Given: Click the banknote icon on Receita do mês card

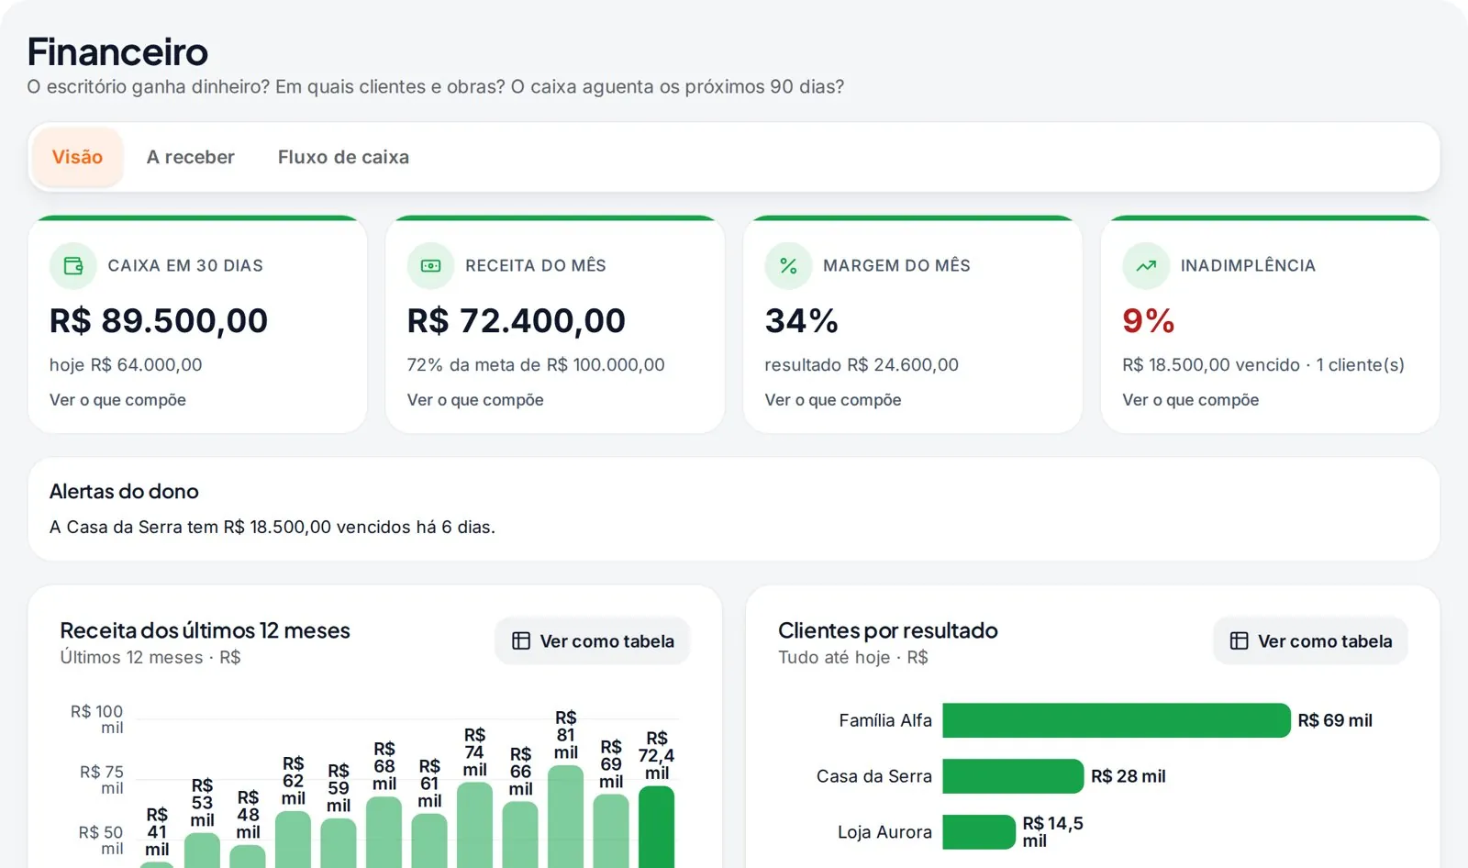Looking at the screenshot, I should point(431,266).
